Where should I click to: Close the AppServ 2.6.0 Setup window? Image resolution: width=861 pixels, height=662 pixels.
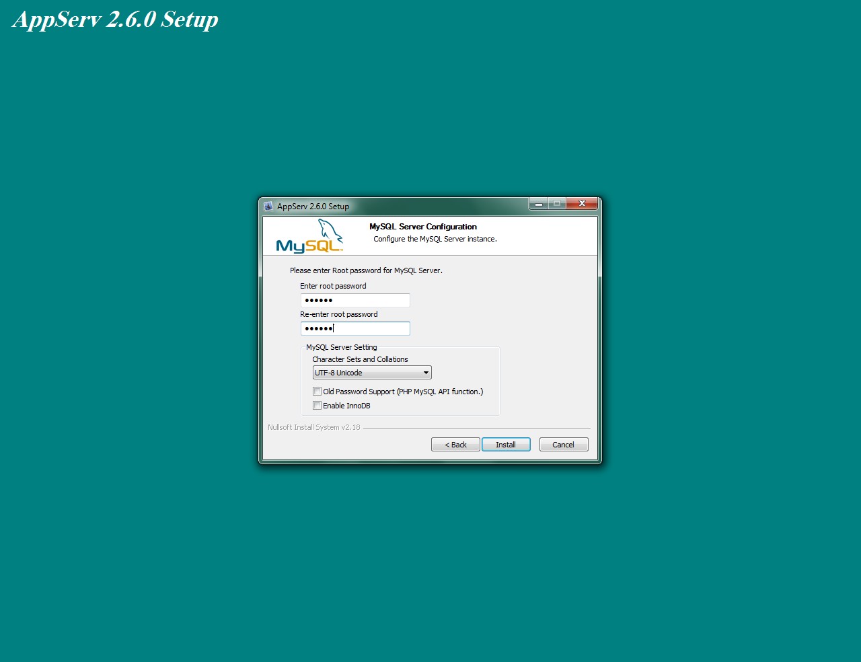coord(582,203)
